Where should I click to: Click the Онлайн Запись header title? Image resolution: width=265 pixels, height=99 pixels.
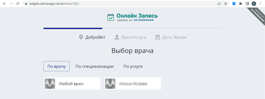(x=137, y=16)
